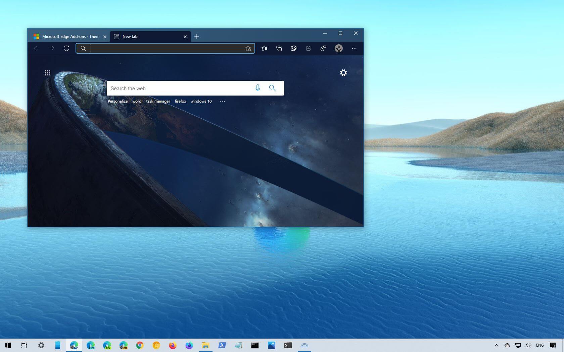Launch Firefox from the taskbar
Screen dimensions: 564x352
[x=173, y=345]
